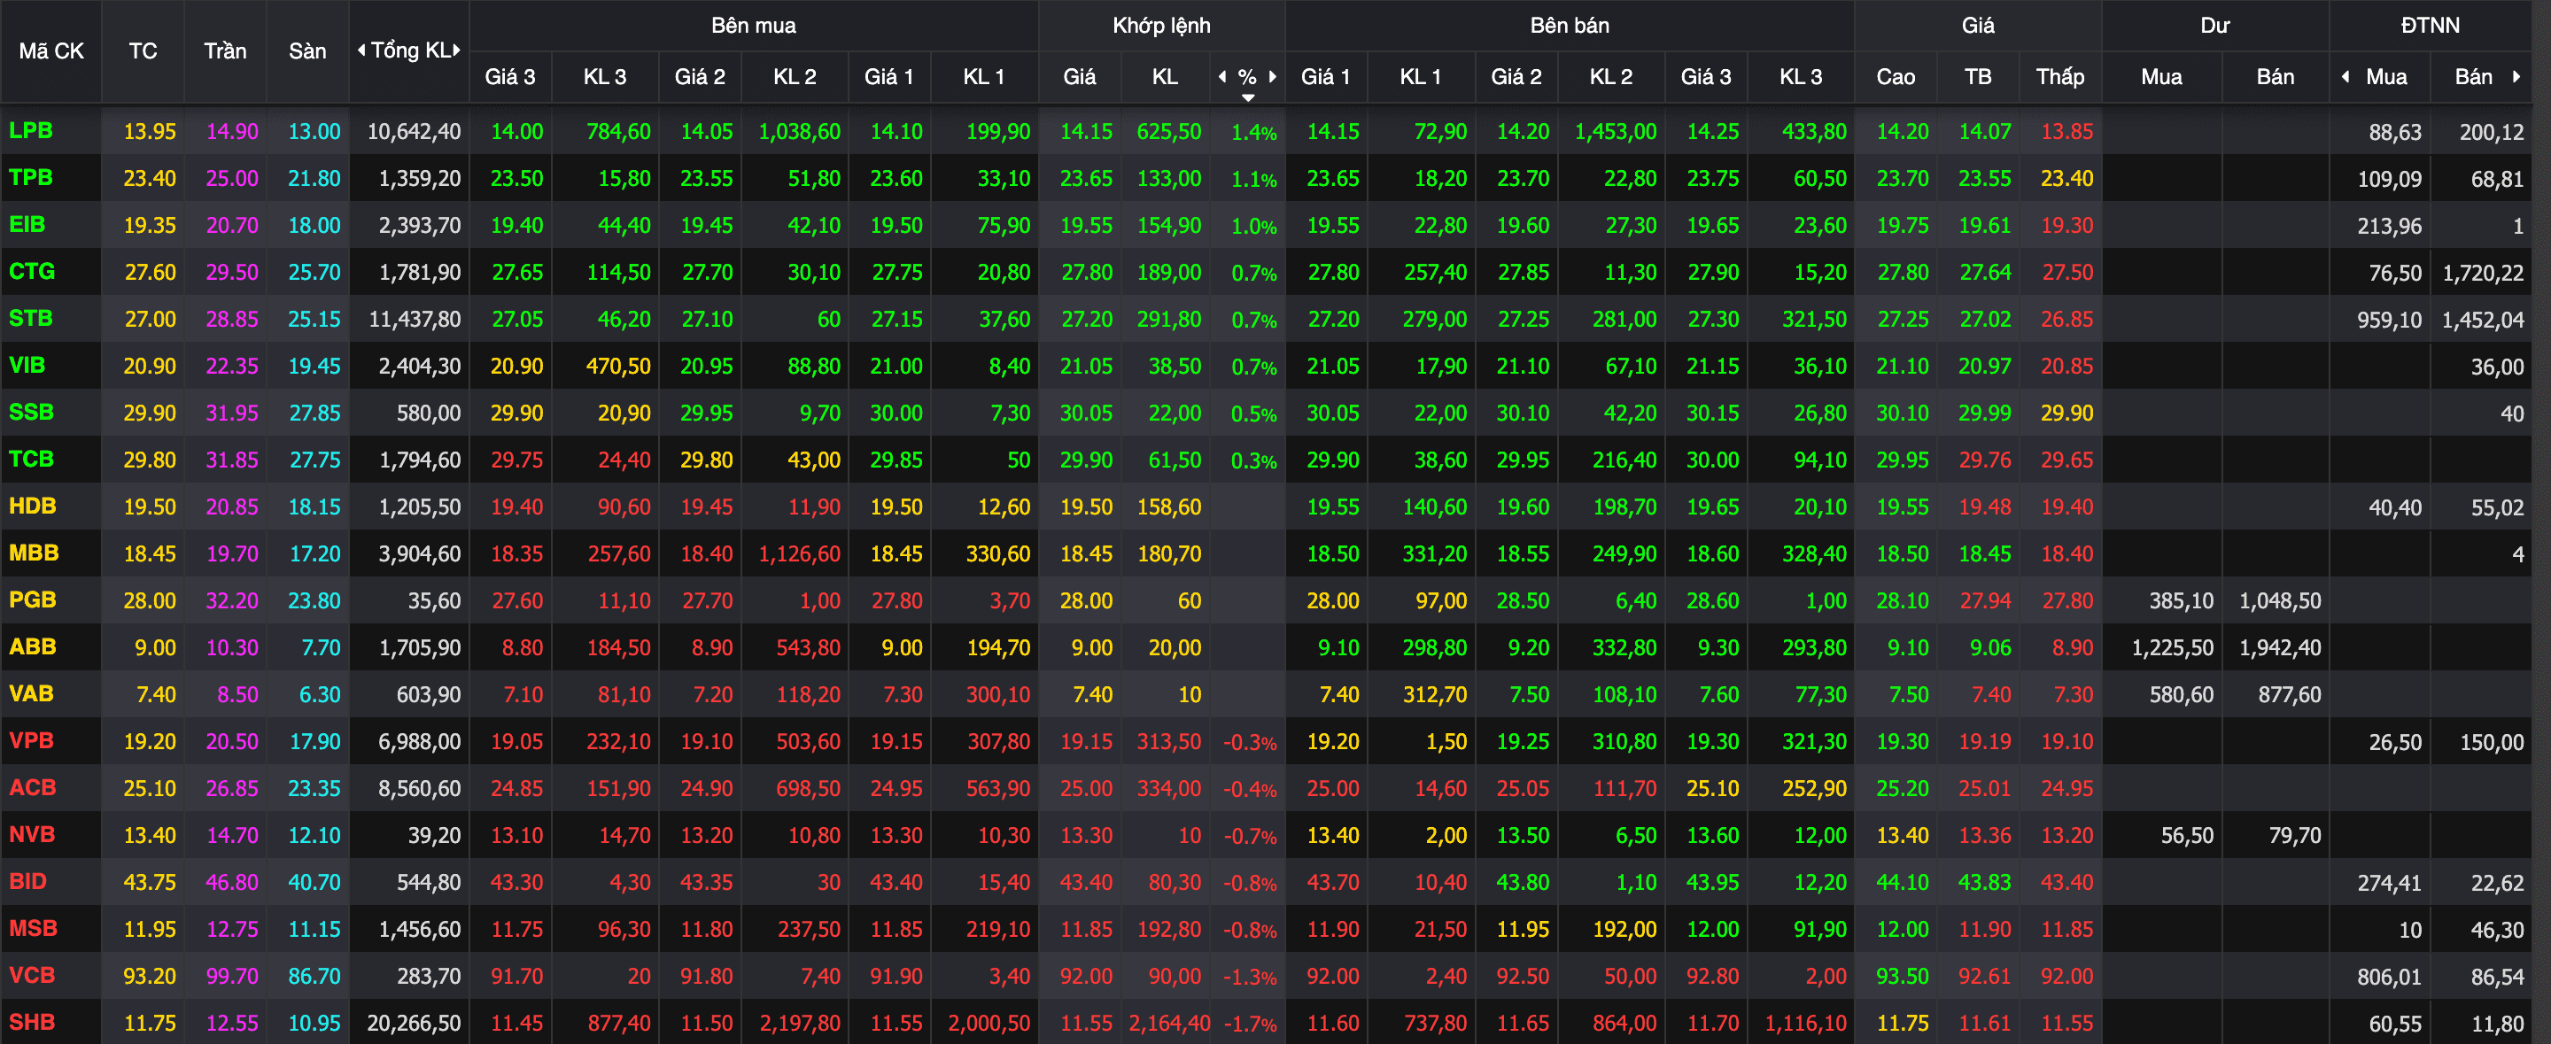
Task: Sort by the Trần column header
Action: [225, 50]
